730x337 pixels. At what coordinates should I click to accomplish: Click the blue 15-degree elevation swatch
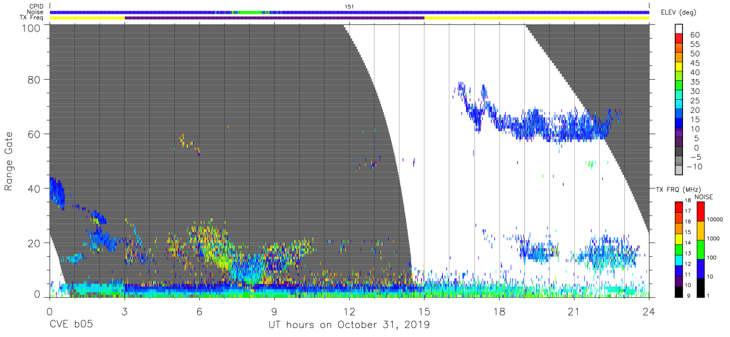click(x=680, y=122)
